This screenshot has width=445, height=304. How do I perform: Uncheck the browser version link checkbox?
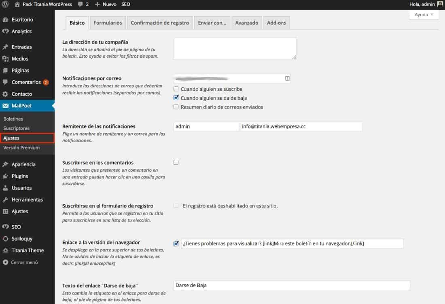tap(176, 244)
